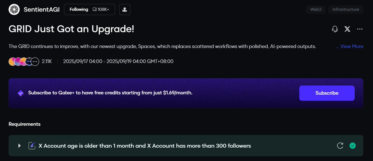The image size is (373, 161).
Task: Click the first participant avatar
Action: coord(12,61)
